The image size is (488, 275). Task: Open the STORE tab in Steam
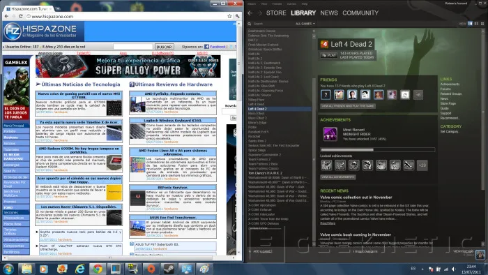click(276, 13)
